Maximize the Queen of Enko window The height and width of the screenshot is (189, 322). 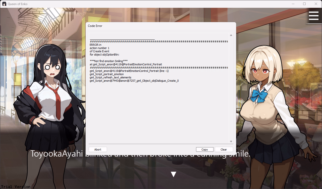click(304, 4)
